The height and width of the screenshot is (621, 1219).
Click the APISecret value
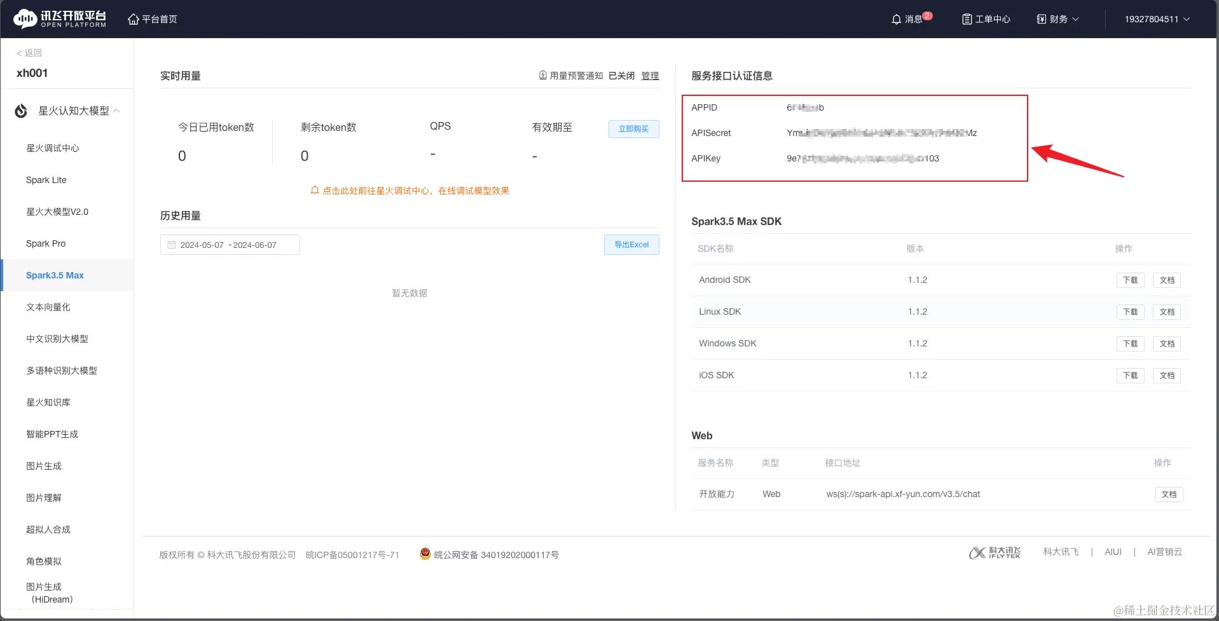coord(881,133)
